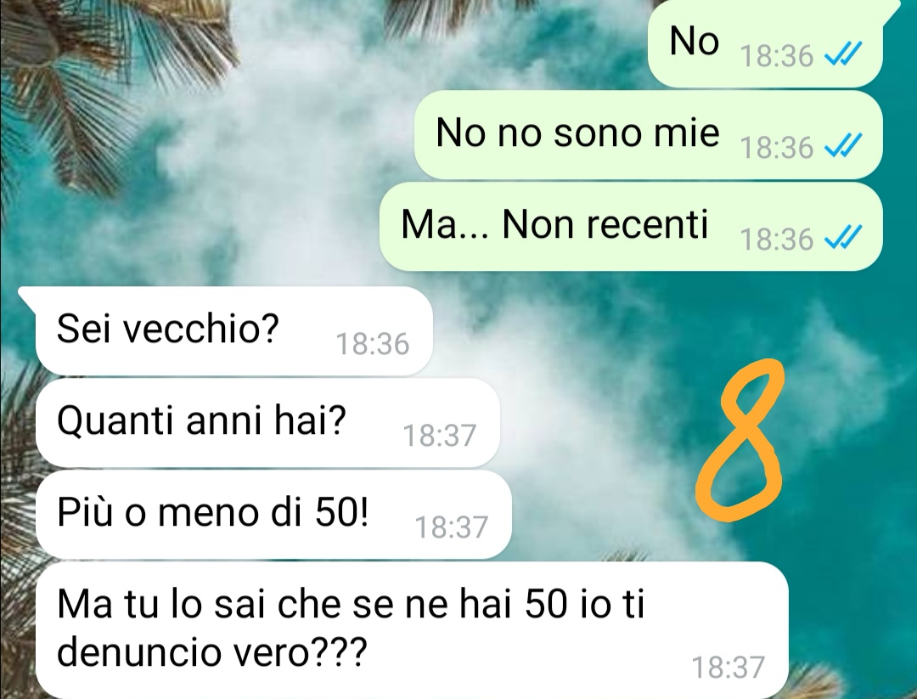
Task: Click the 18:37 timestamp in the last message
Action: pyautogui.click(x=729, y=668)
